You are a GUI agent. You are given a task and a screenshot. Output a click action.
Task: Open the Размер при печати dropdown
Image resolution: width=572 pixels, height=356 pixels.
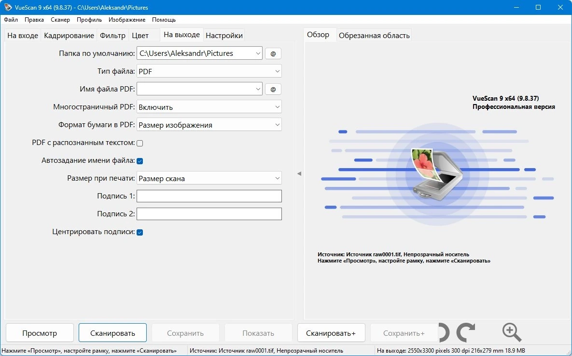pos(209,178)
